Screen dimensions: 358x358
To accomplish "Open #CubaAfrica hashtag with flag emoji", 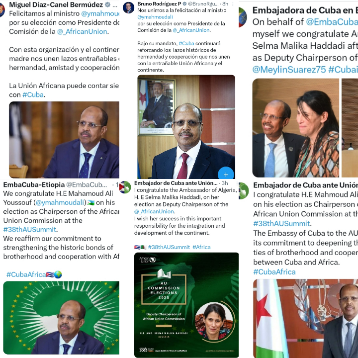I will (x=34, y=274).
